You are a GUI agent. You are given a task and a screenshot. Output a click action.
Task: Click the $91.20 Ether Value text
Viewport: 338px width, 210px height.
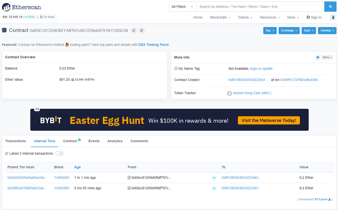pos(65,80)
